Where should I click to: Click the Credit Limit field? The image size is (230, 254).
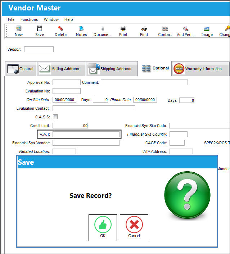pos(70,126)
